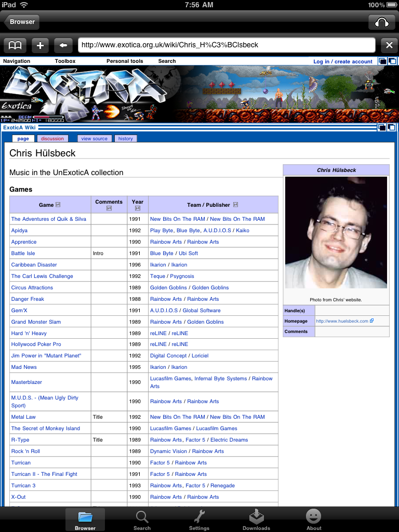Viewport: 399px width, 532px height.
Task: Open the Turrican 3 game link
Action: pos(23,486)
